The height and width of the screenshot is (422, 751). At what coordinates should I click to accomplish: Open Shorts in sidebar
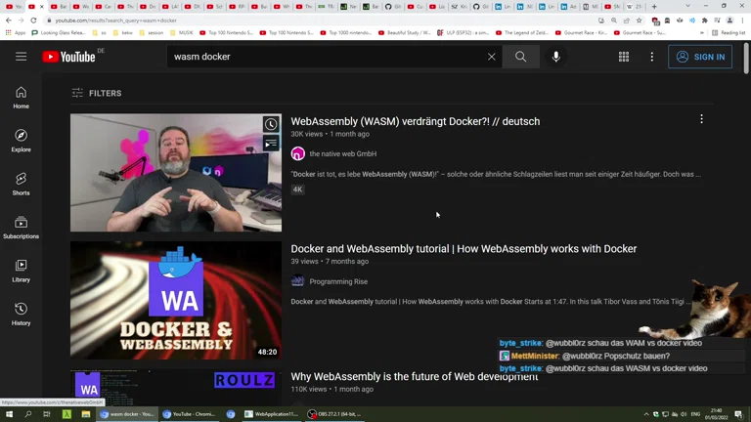point(22,185)
